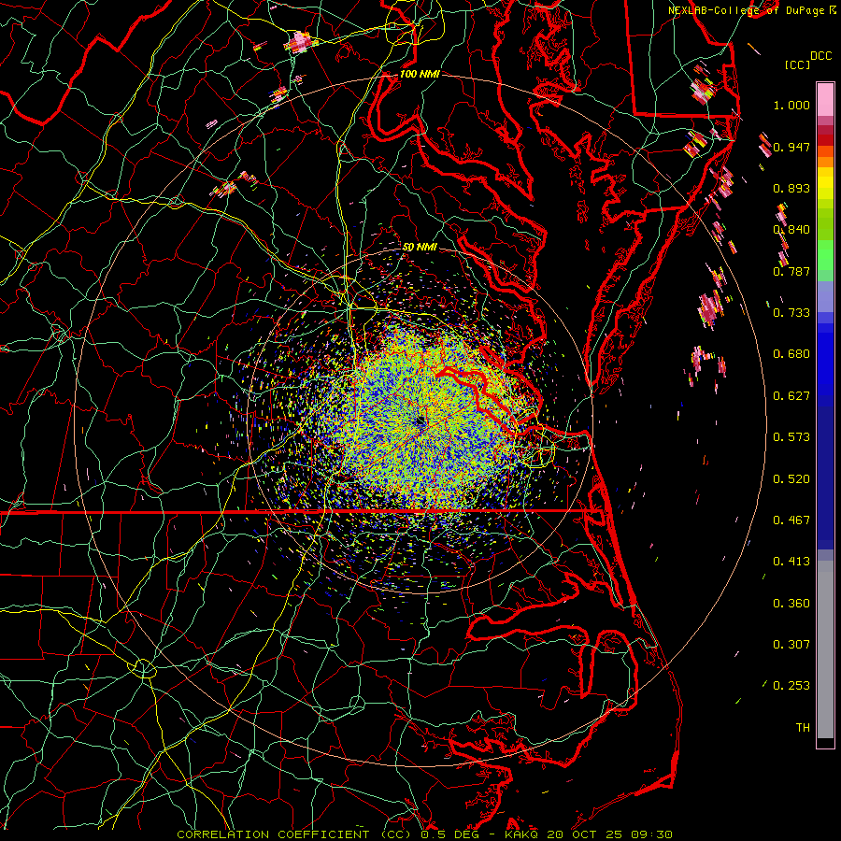Click the 100 NMI range ring label
Image resolution: width=841 pixels, height=841 pixels.
[x=420, y=74]
